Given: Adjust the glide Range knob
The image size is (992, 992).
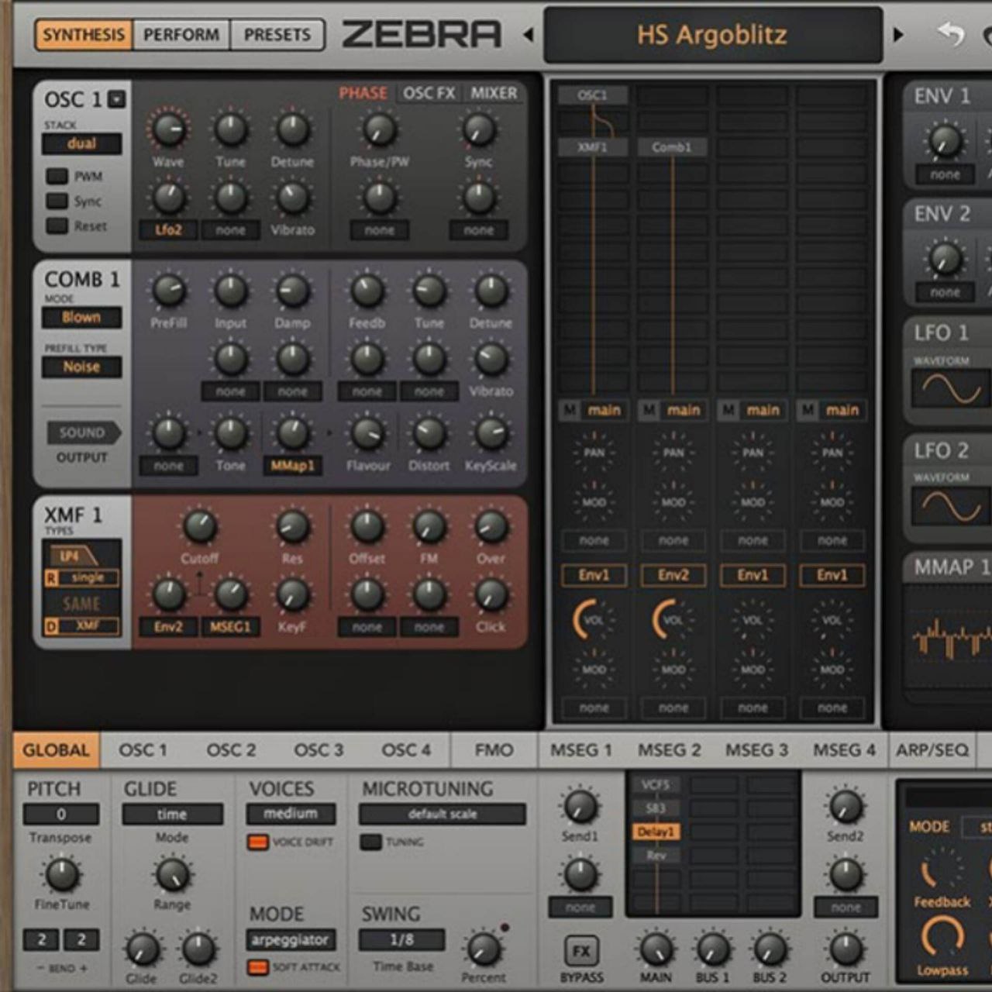Looking at the screenshot, I should click(x=172, y=874).
